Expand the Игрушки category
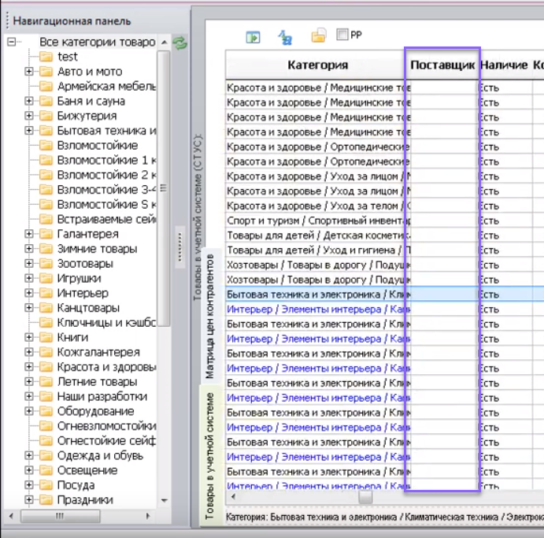544x538 pixels. [29, 278]
